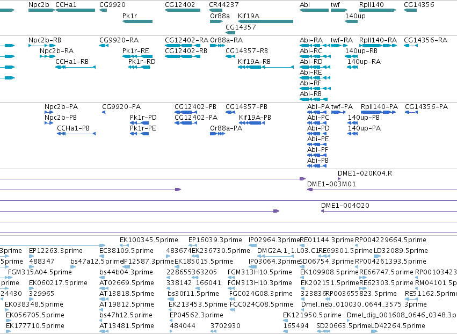457x334 pixels.
Task: Click the Pk1r-RE transcript label
Action: click(x=136, y=50)
